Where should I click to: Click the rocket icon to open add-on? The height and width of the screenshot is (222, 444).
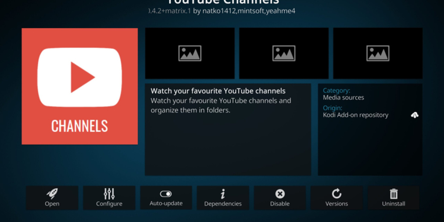click(52, 193)
